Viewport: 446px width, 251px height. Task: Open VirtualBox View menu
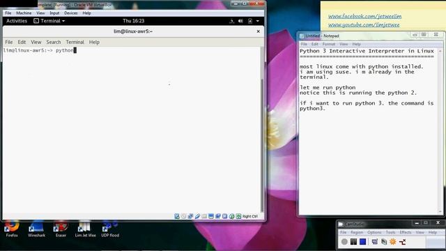coord(40,13)
